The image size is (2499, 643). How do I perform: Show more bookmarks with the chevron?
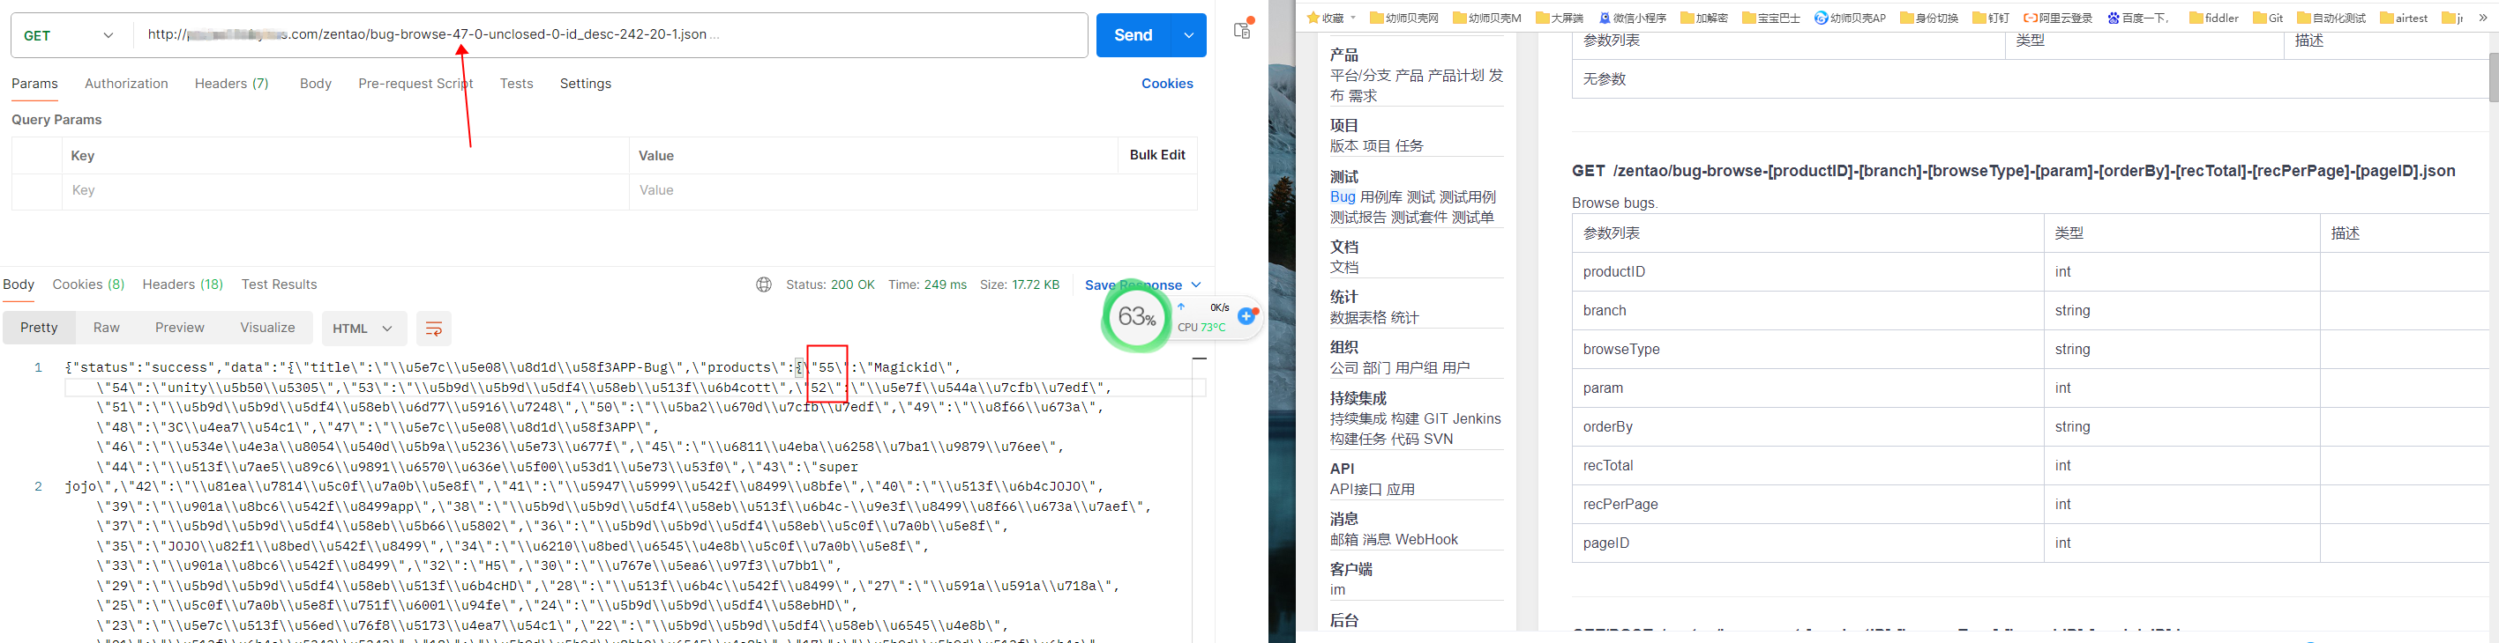point(2483,18)
